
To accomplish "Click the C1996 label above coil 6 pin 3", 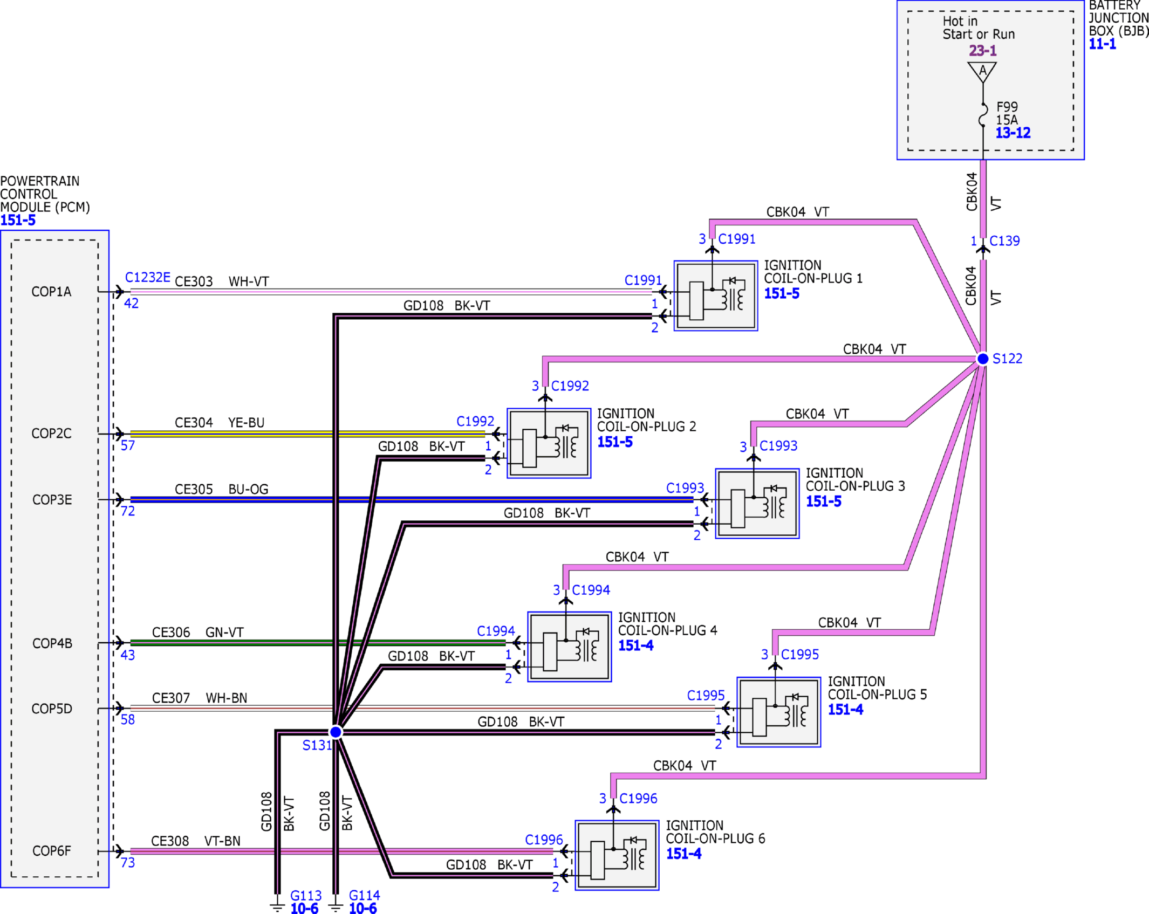I will [x=638, y=799].
